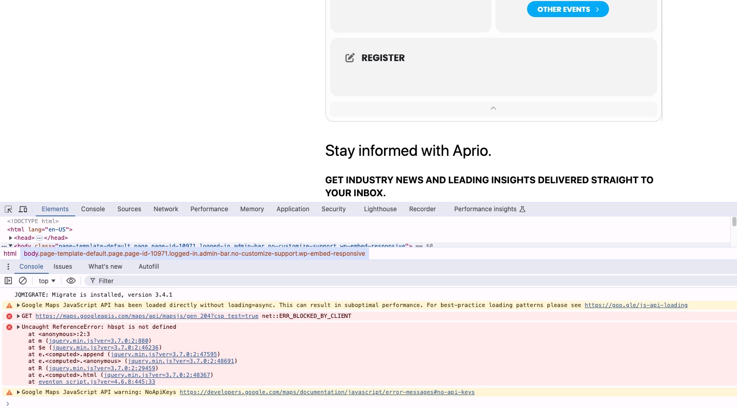This screenshot has height=409, width=737.
Task: Click the JQMIGRATE log message
Action: 93,295
